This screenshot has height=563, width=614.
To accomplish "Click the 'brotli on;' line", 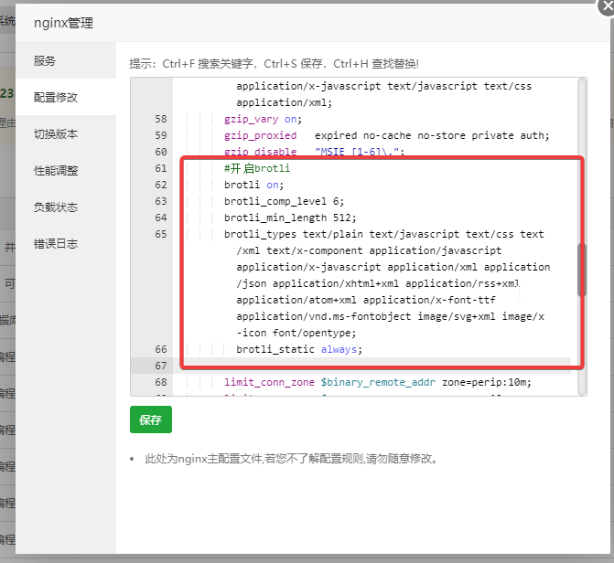I will point(254,185).
